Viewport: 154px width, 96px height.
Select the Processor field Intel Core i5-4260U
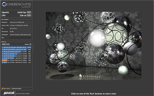(x=20, y=22)
